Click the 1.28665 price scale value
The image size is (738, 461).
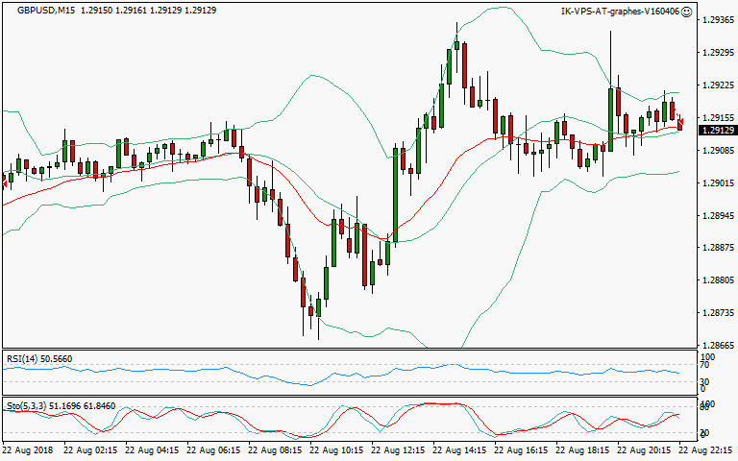(x=718, y=346)
